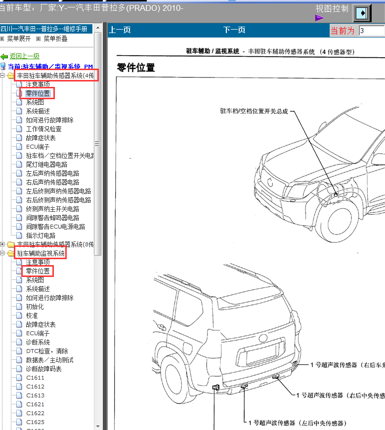
Task: Click the 菜单折叠 collapse-all icon
Action: pyautogui.click(x=39, y=39)
